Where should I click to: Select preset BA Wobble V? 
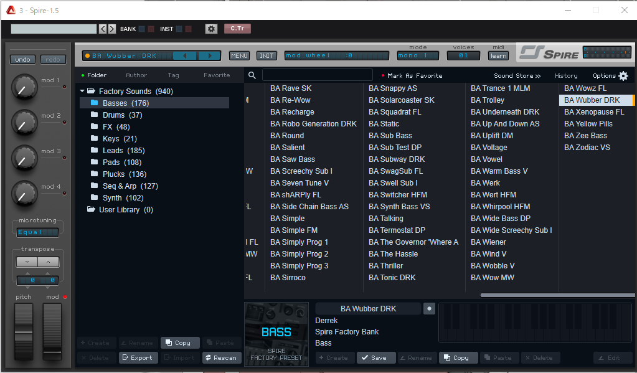(493, 266)
